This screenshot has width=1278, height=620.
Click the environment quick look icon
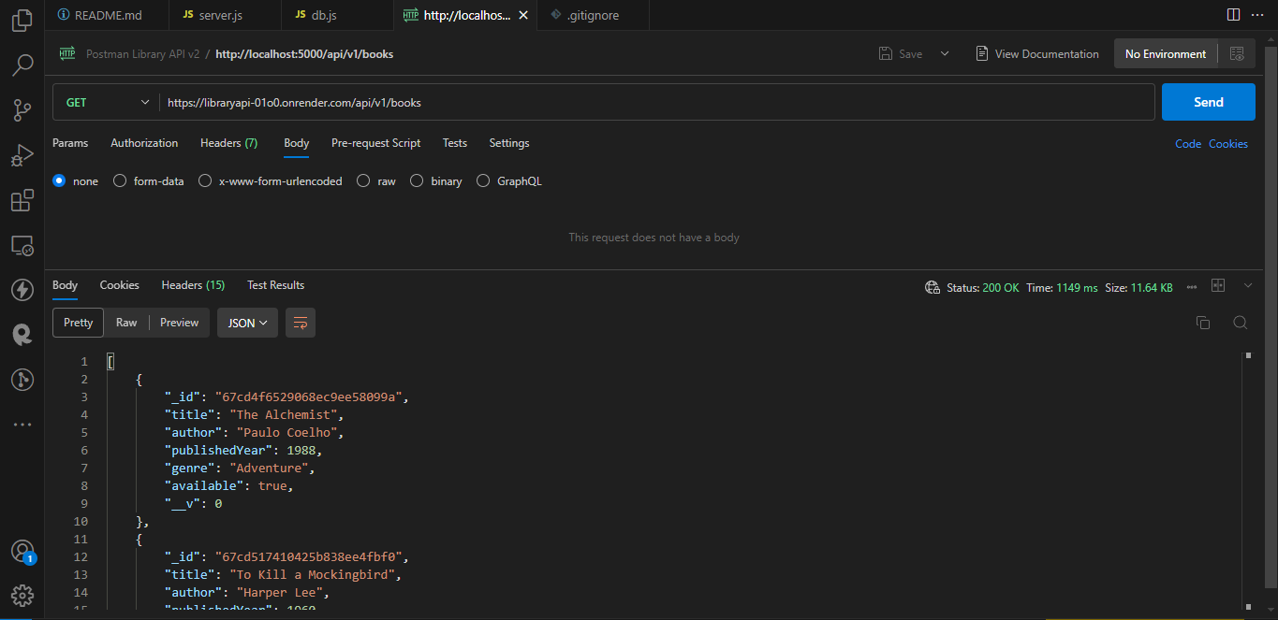[x=1237, y=54]
